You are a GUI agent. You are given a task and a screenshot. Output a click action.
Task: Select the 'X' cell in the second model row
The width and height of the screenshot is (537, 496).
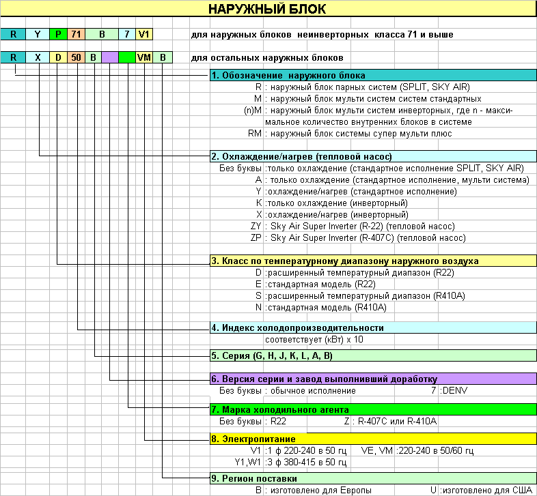(38, 57)
